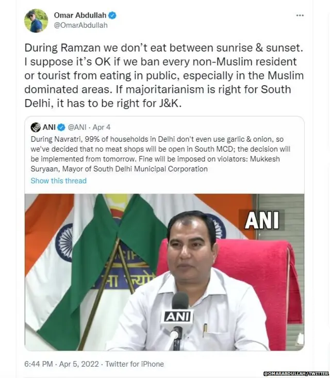Viewport: 330px width, 378px height.
Task: Click ANI's round avatar in the quoted tweet
Action: pos(36,127)
